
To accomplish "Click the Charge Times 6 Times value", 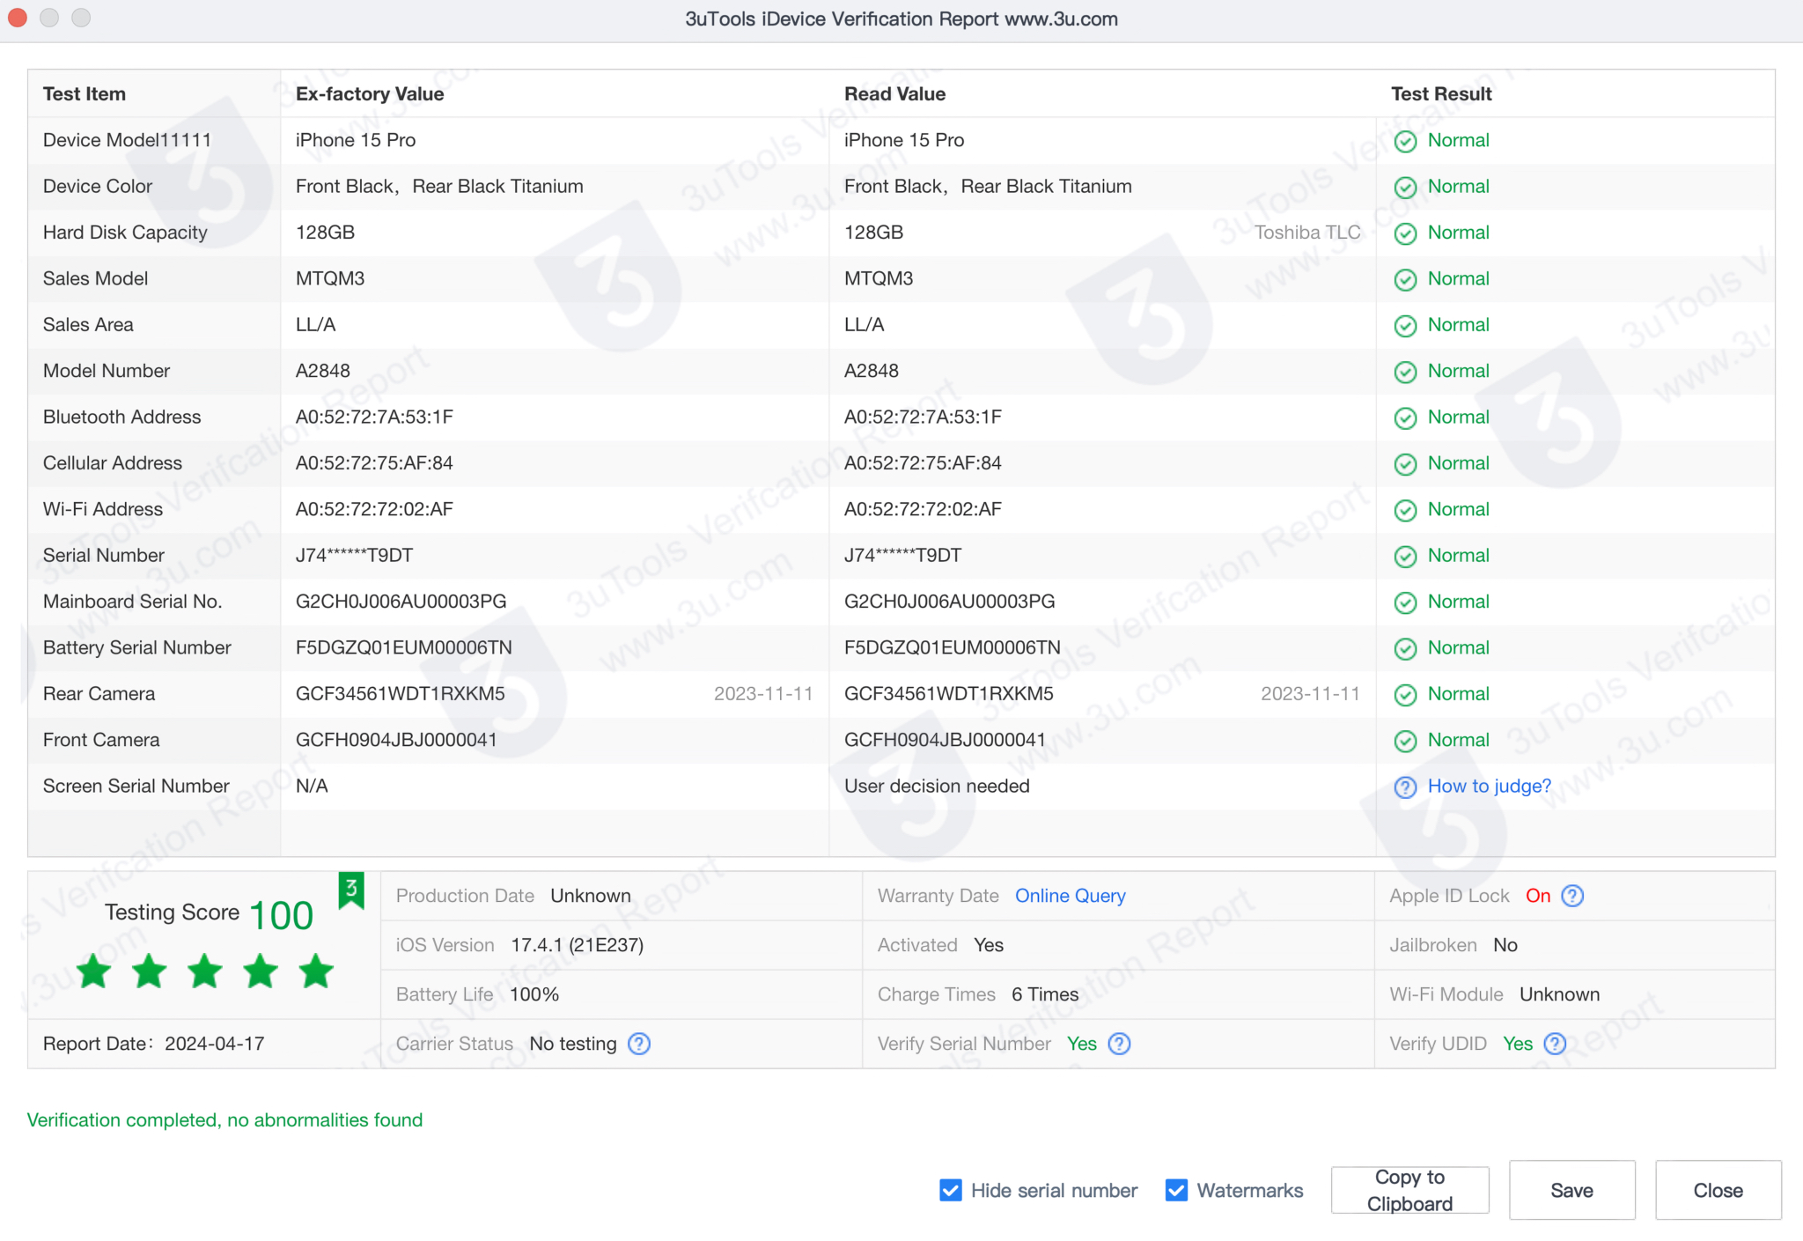I will tap(1045, 994).
